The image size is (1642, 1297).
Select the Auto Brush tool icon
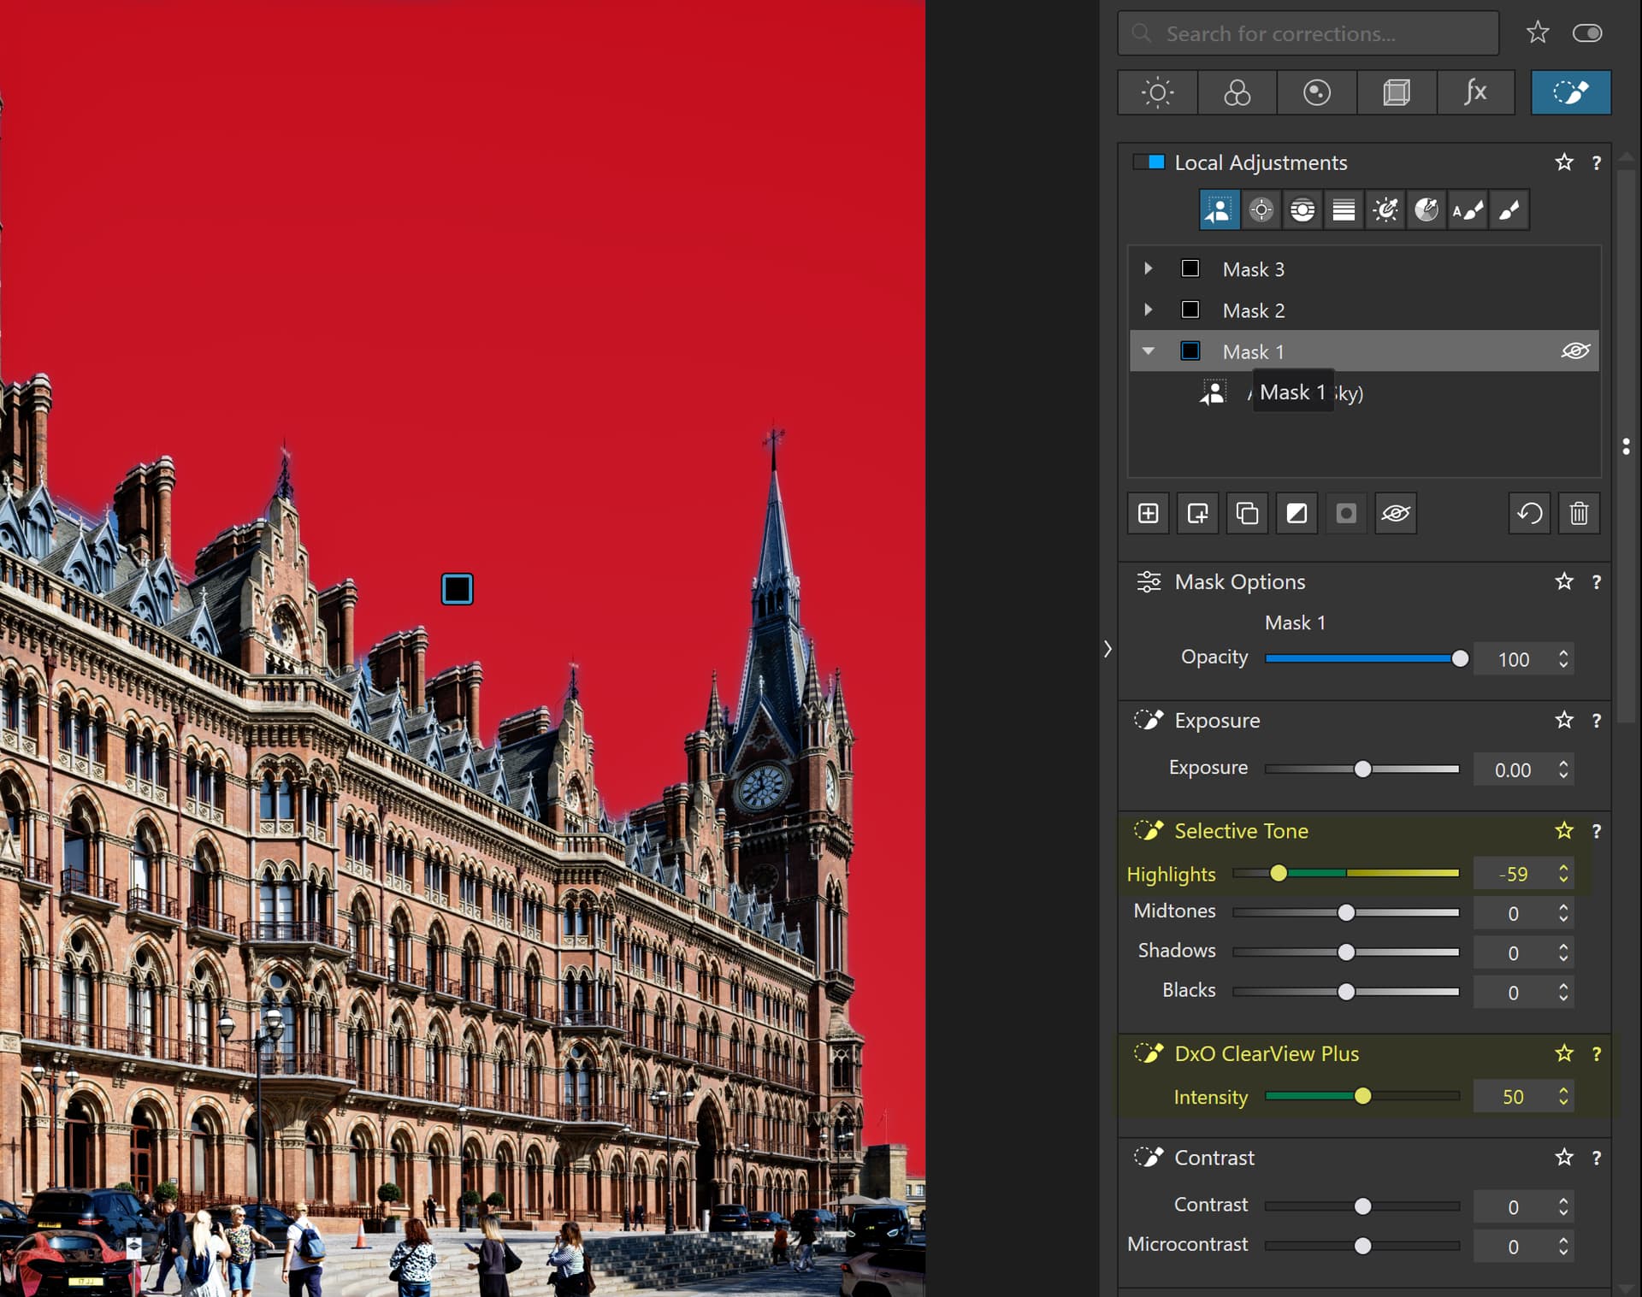1468,210
